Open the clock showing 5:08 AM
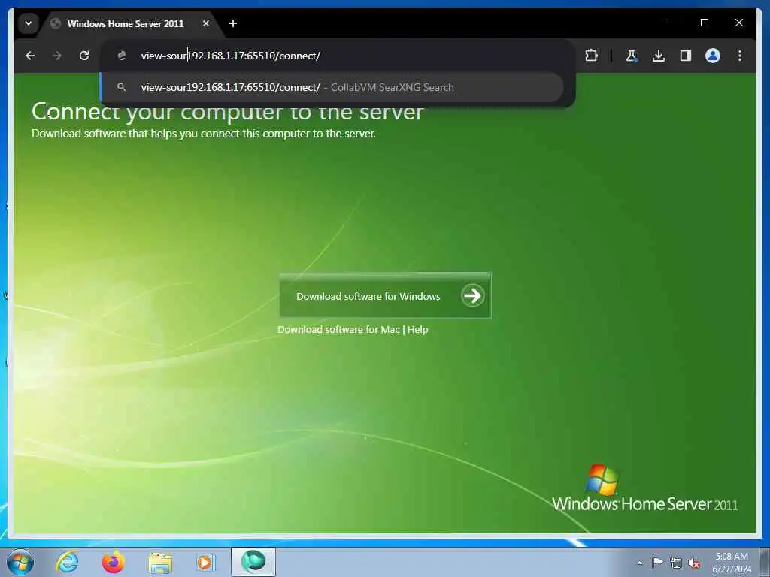The width and height of the screenshot is (770, 577). (732, 562)
